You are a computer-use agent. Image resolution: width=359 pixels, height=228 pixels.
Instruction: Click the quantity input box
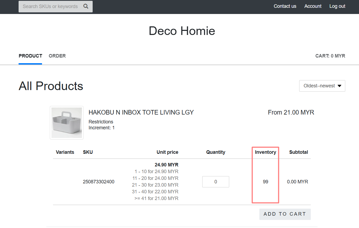215,182
